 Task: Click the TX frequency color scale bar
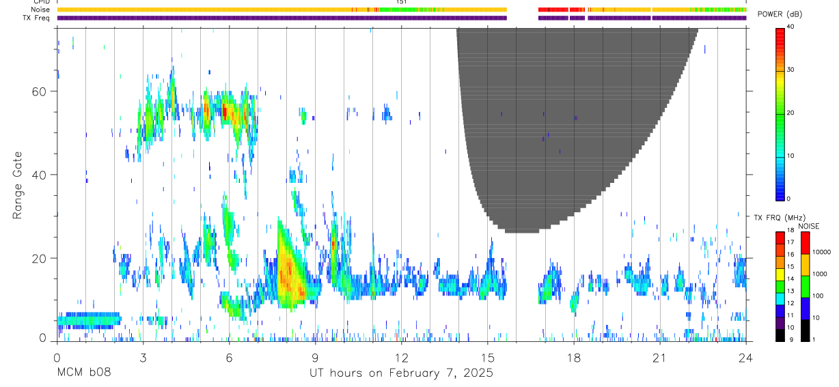780,287
